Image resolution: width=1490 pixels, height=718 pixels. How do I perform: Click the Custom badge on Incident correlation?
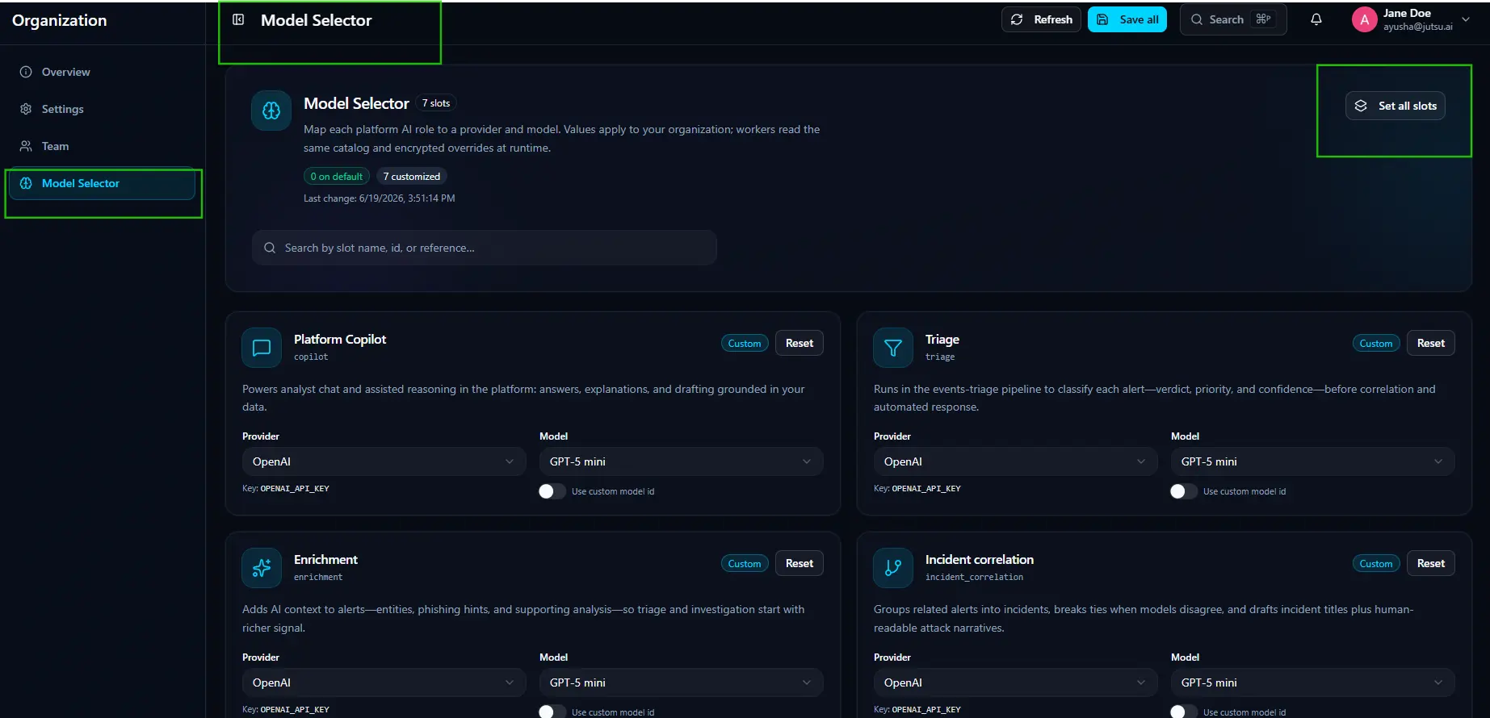[x=1376, y=564]
